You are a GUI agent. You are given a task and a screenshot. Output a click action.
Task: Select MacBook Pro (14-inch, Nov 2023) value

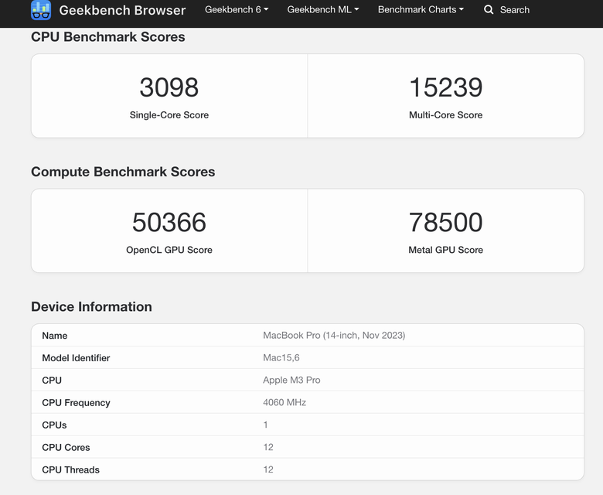334,336
